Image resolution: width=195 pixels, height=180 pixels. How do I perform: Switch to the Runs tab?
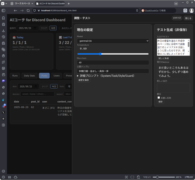tap(15, 76)
